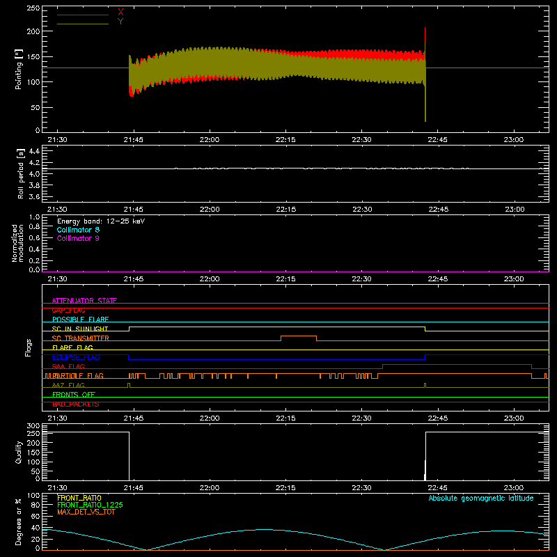Click the red legend line sample for X
This screenshot has height=557, width=557.
(83, 15)
